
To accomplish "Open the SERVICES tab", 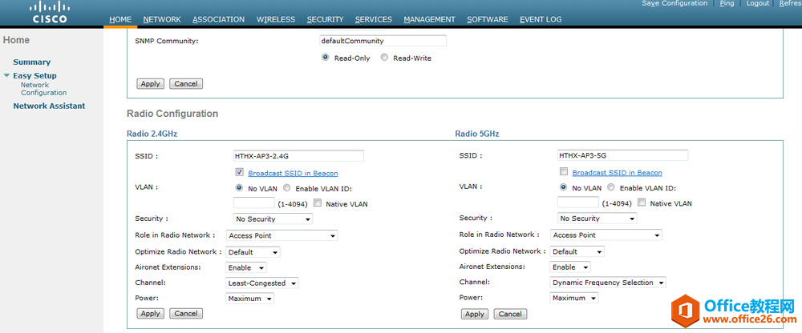I will point(374,19).
